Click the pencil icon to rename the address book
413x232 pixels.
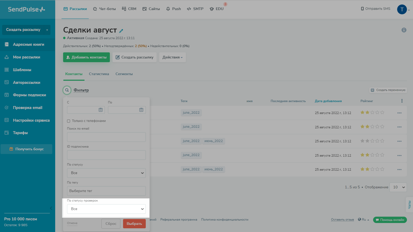pyautogui.click(x=121, y=31)
